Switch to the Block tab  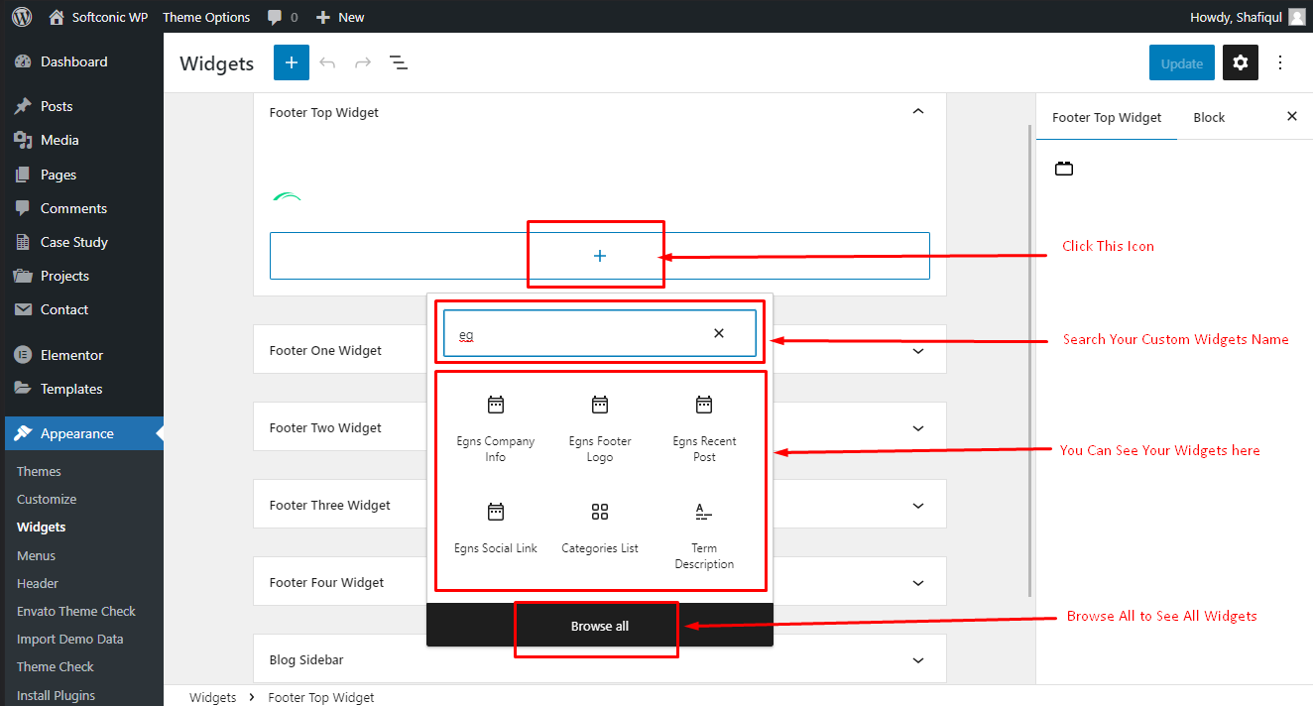pyautogui.click(x=1209, y=117)
